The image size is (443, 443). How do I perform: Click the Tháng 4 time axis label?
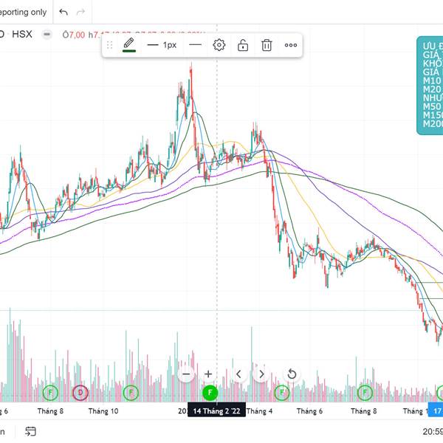coord(259,411)
